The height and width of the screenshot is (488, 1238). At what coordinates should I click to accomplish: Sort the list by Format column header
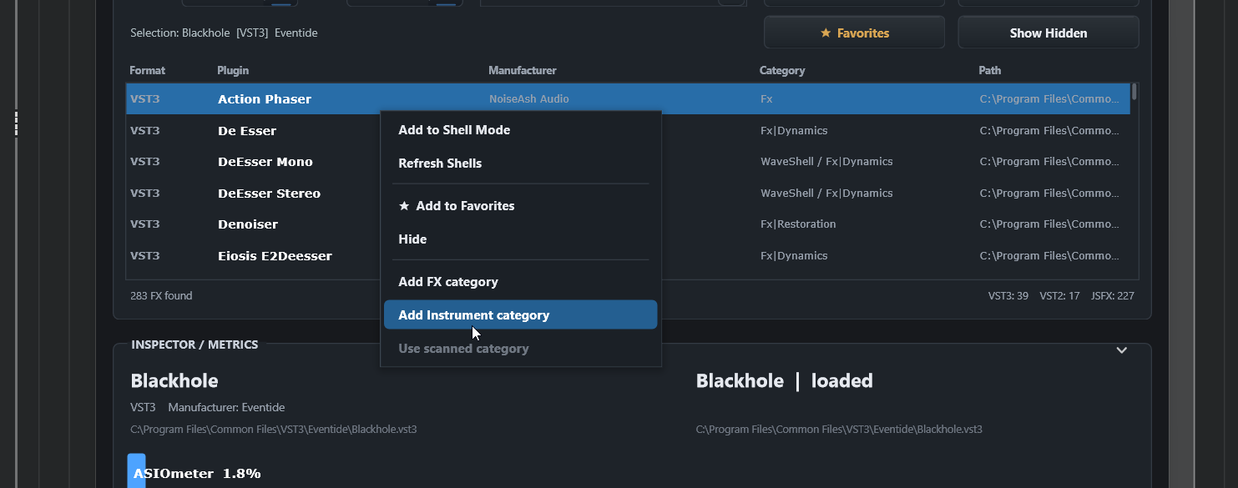coord(148,70)
